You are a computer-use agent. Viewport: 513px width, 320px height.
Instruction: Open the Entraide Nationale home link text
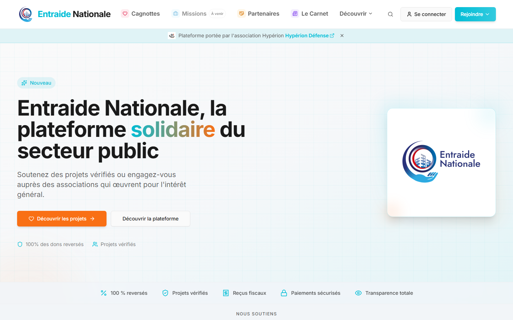coord(74,14)
